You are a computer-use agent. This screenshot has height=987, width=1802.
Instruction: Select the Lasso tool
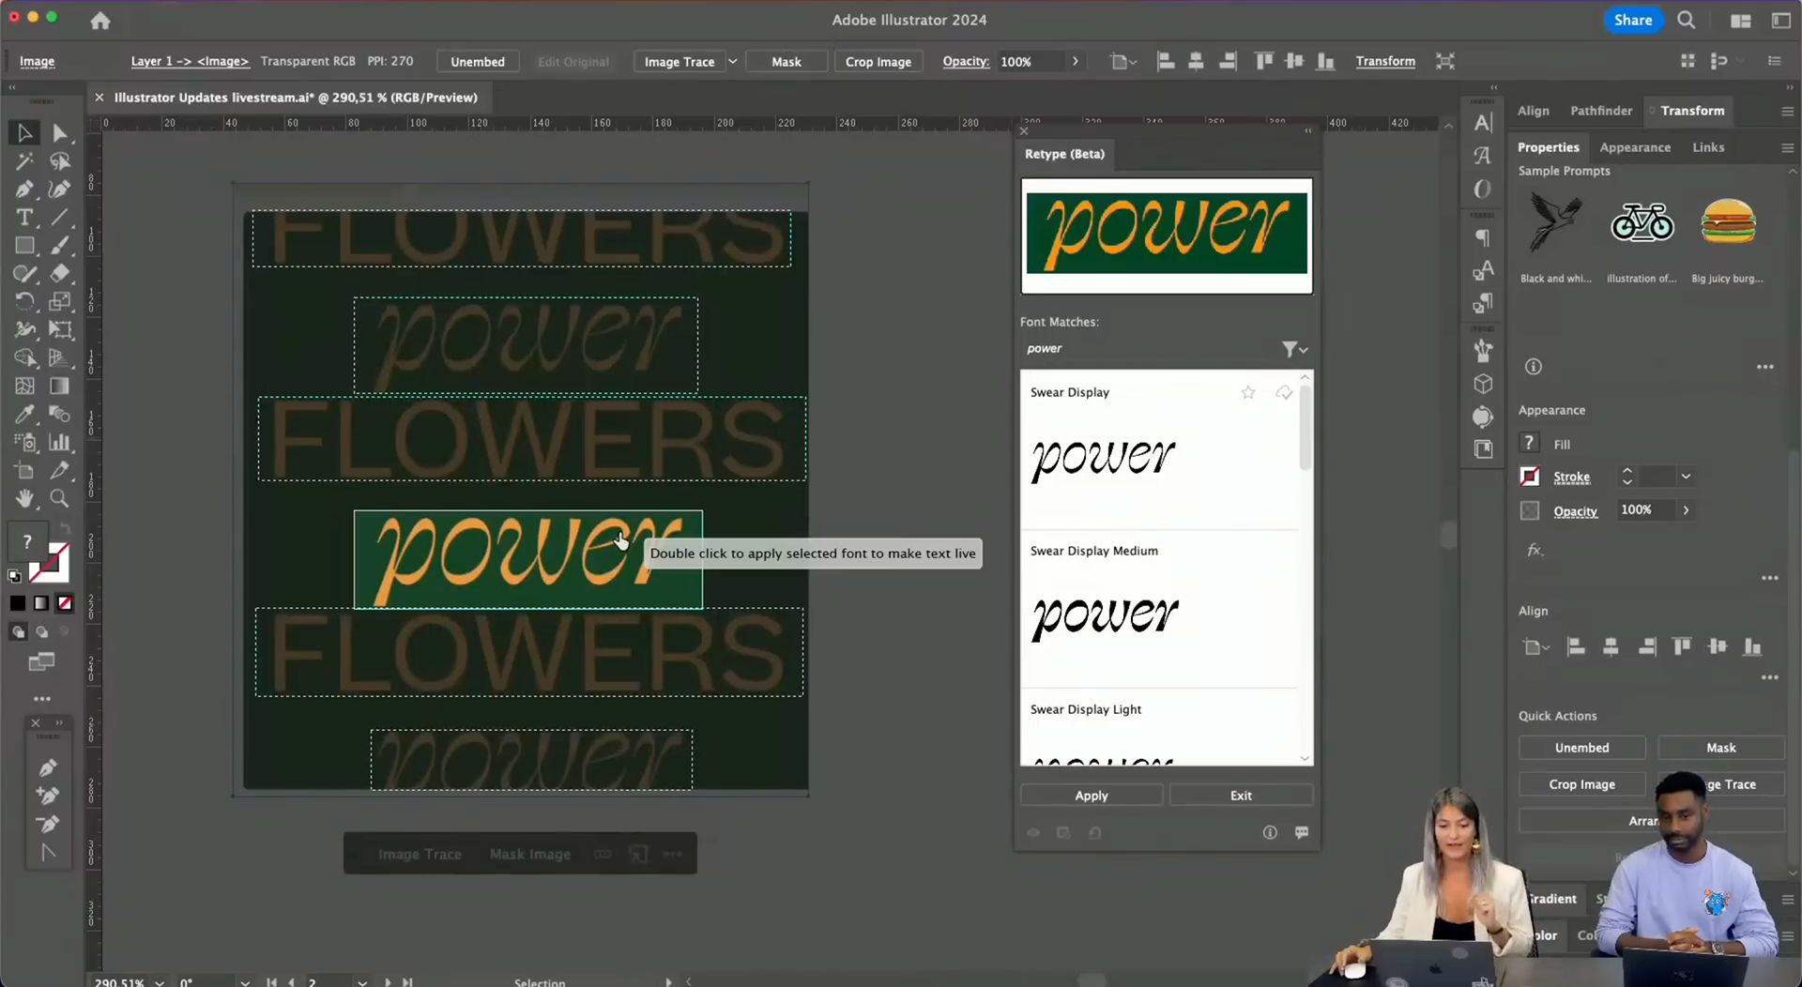coord(60,161)
